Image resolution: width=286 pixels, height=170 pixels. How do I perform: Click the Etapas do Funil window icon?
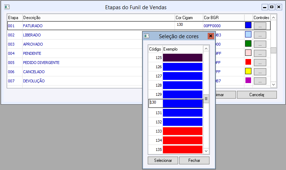(x=7, y=7)
